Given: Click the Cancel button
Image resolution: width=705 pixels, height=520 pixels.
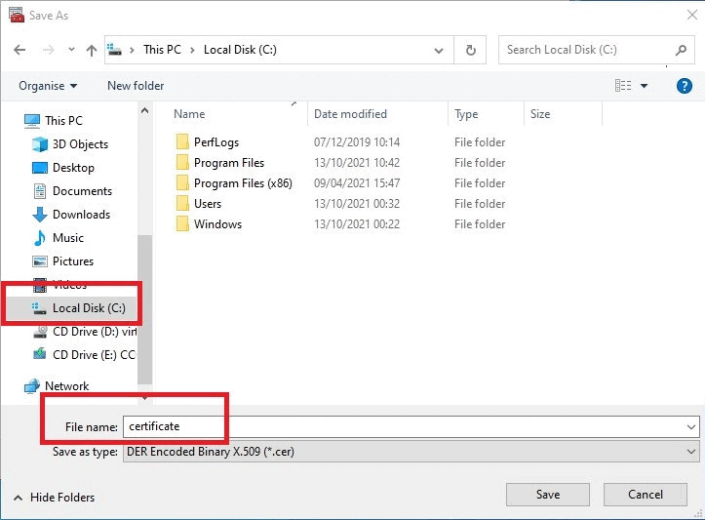Looking at the screenshot, I should coord(646,495).
